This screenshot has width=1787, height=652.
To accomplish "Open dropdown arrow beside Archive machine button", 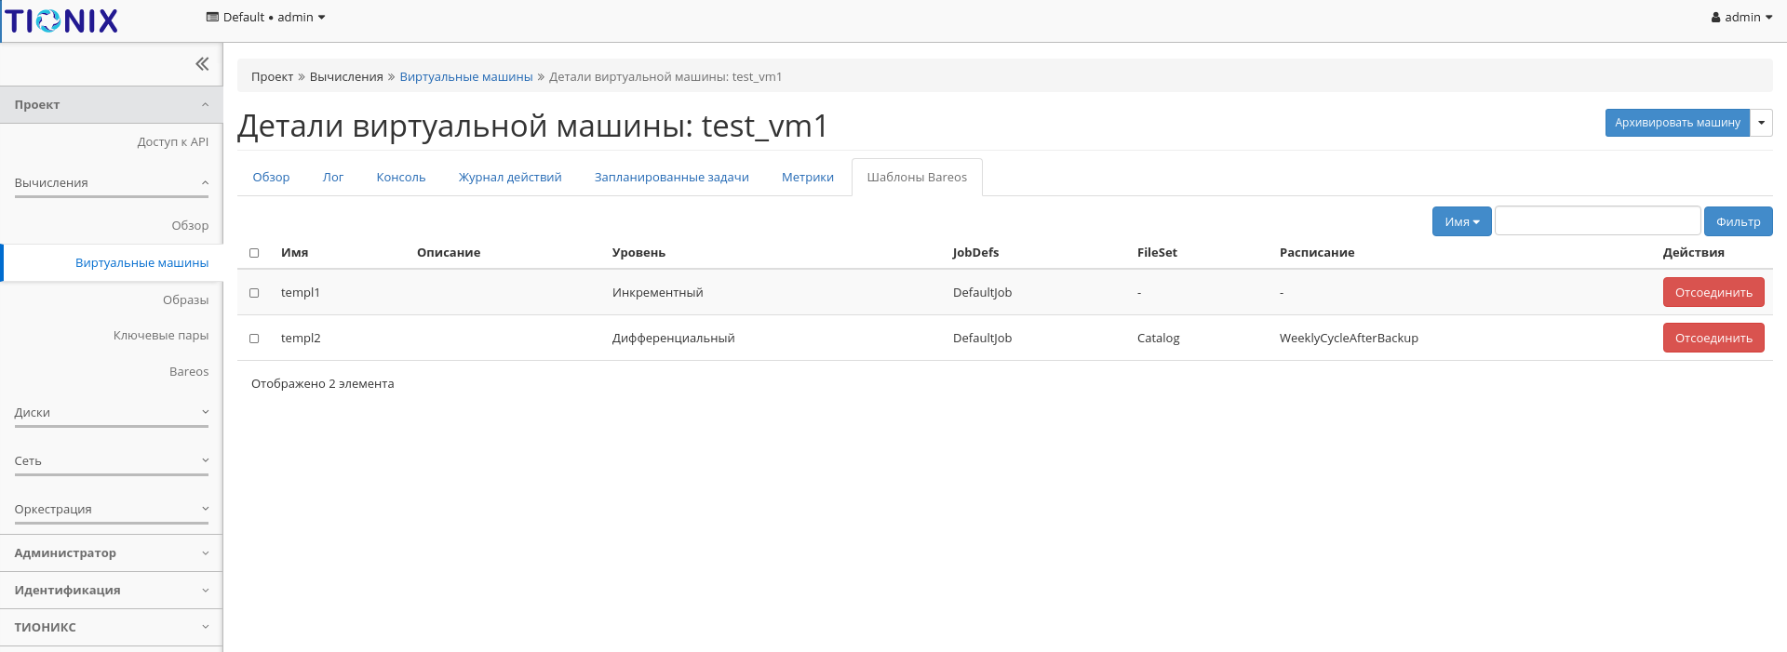I will [x=1761, y=123].
